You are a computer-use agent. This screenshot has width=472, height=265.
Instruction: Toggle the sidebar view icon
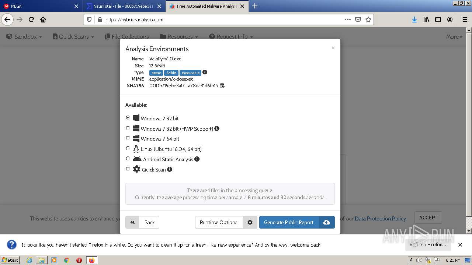[438, 20]
